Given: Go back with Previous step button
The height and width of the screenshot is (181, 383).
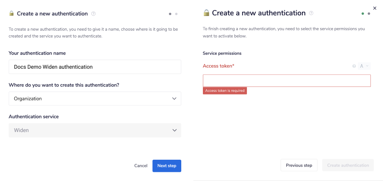Looking at the screenshot, I should 299,165.
